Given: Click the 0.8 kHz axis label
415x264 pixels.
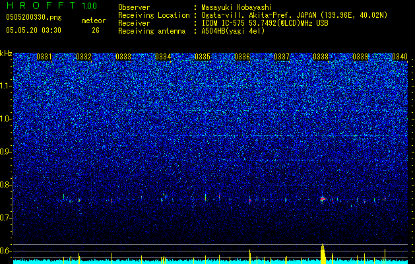Looking at the screenshot, I should 5,185.
